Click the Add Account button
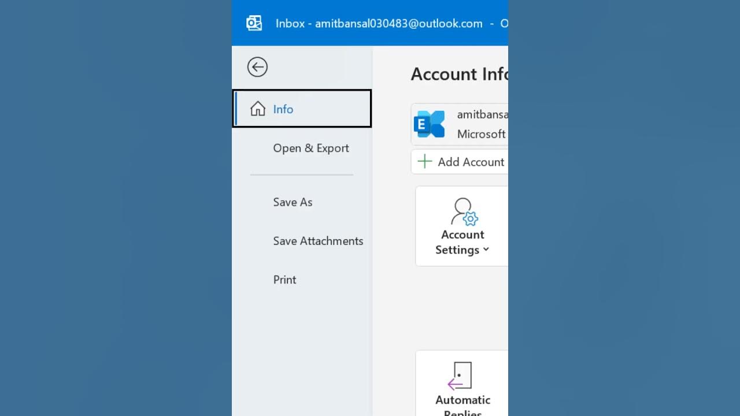Image resolution: width=740 pixels, height=416 pixels. (460, 162)
